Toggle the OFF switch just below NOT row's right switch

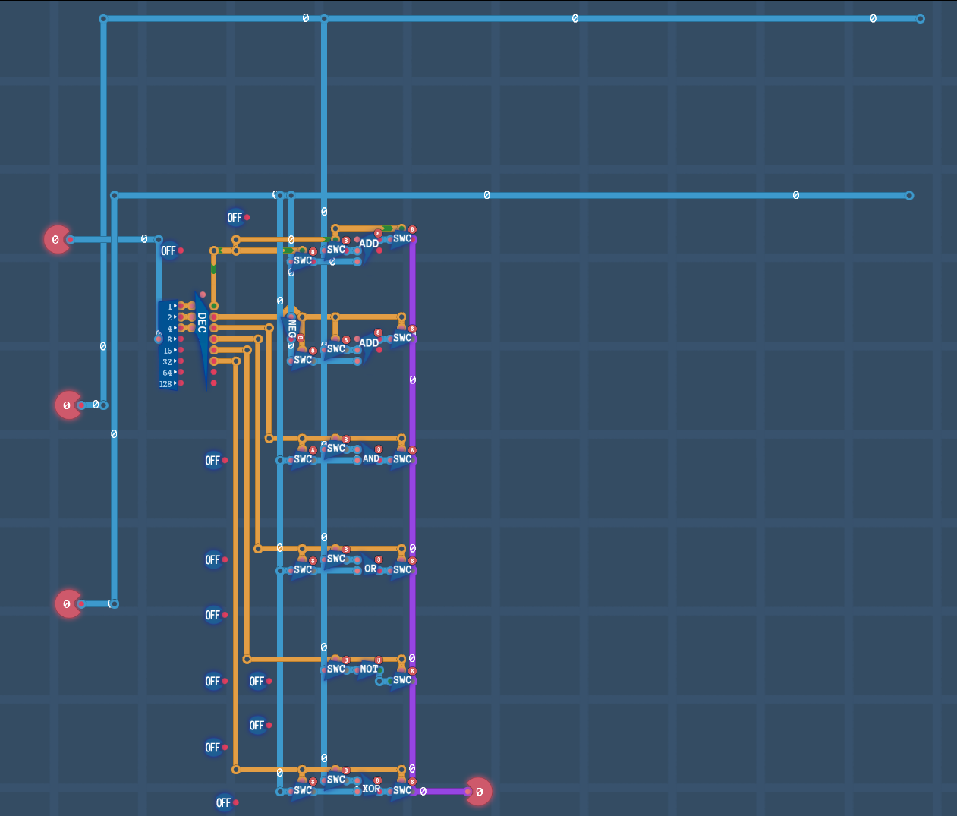259,725
